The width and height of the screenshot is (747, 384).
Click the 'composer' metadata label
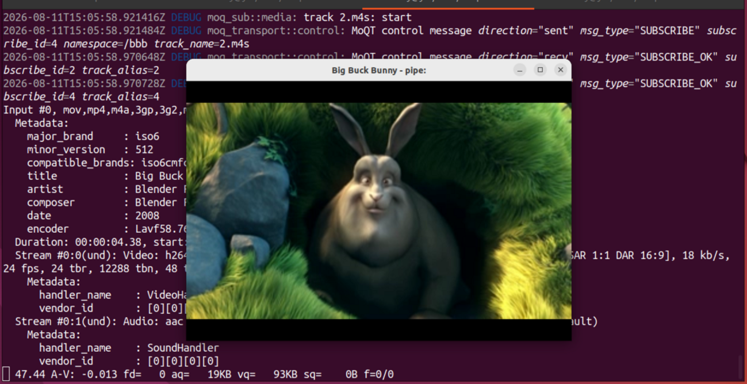[x=51, y=202]
